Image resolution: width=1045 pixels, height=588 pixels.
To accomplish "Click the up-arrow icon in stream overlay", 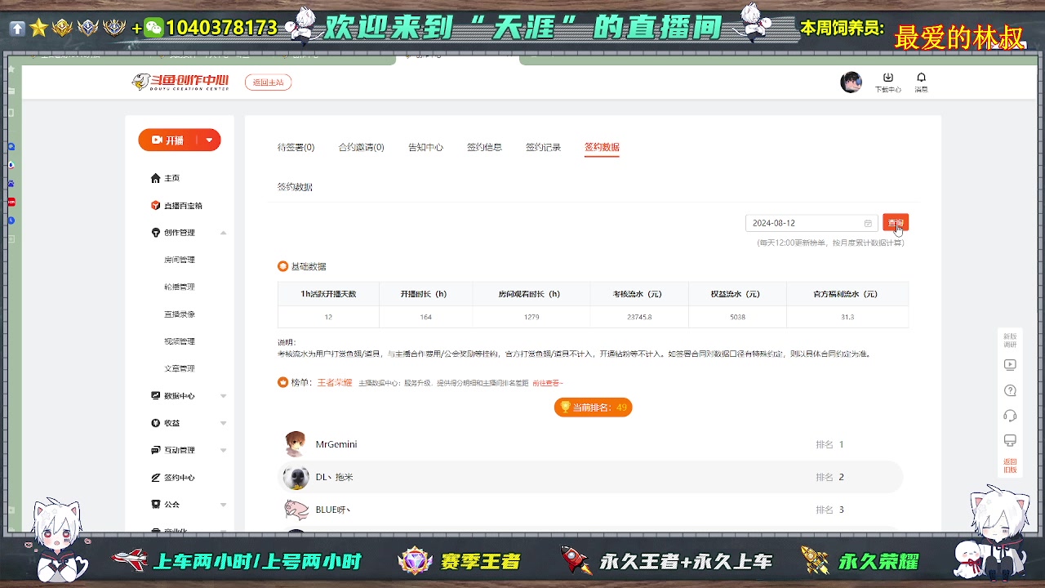I will pyautogui.click(x=17, y=28).
